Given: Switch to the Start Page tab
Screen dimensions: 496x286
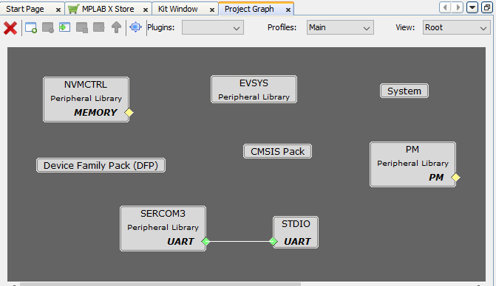Looking at the screenshot, I should pyautogui.click(x=25, y=9).
